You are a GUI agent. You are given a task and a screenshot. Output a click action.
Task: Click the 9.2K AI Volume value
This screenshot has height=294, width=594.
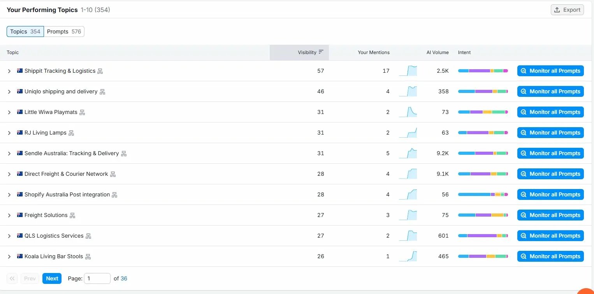pyautogui.click(x=443, y=153)
